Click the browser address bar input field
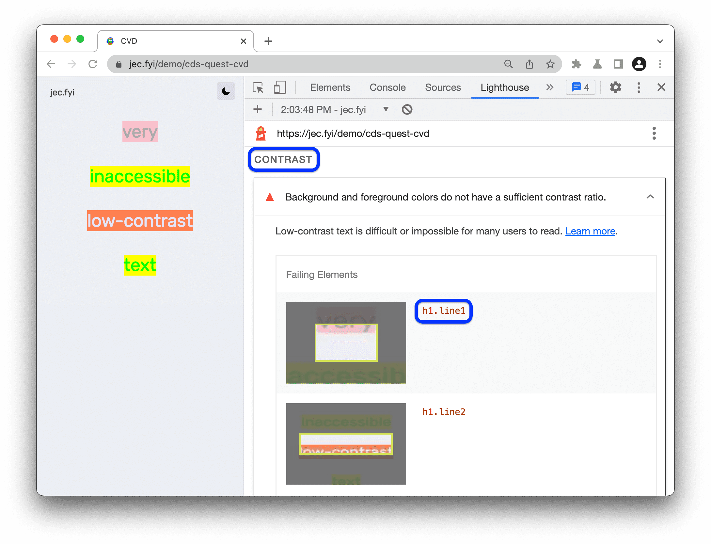The height and width of the screenshot is (544, 711). tap(296, 63)
